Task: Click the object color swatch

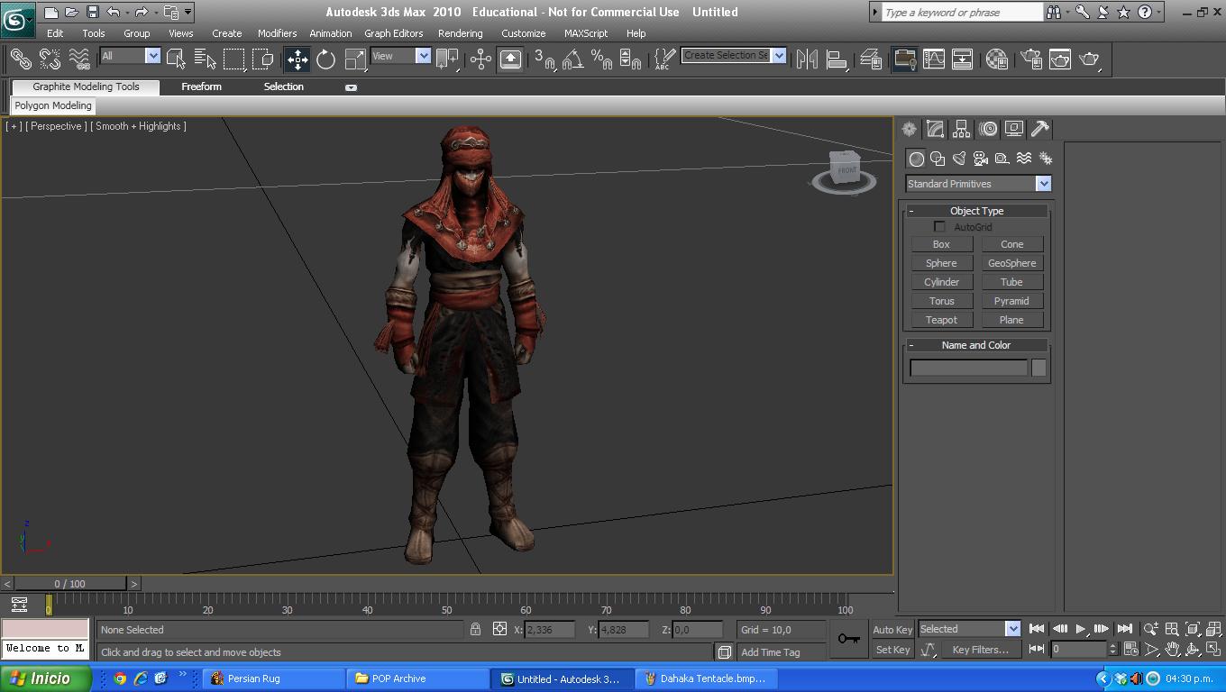Action: coord(1038,368)
